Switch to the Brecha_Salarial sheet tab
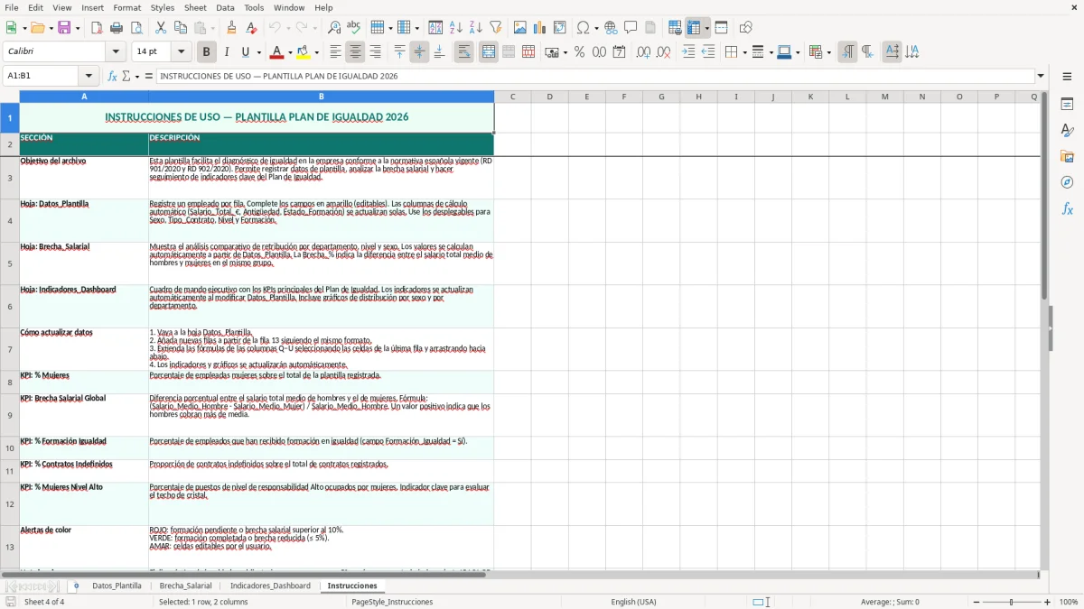1084x609 pixels. tap(185, 586)
